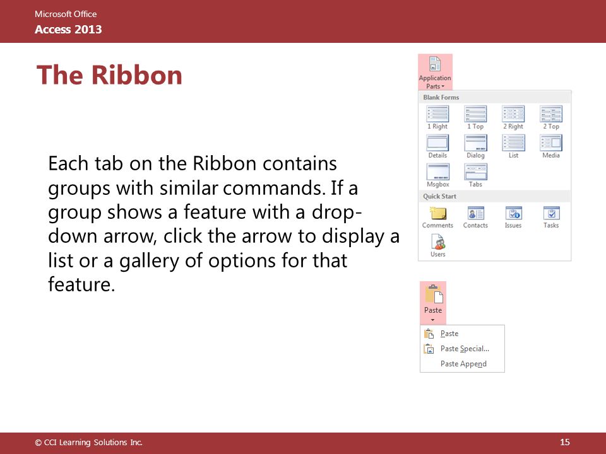Screen dimensions: 606x454
Task: Select the List blank form
Action: 513,147
